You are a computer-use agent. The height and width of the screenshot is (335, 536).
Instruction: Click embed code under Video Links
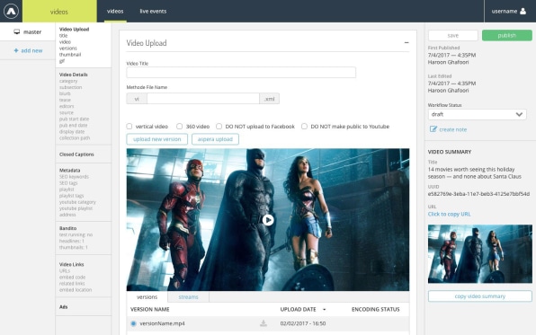pos(72,277)
